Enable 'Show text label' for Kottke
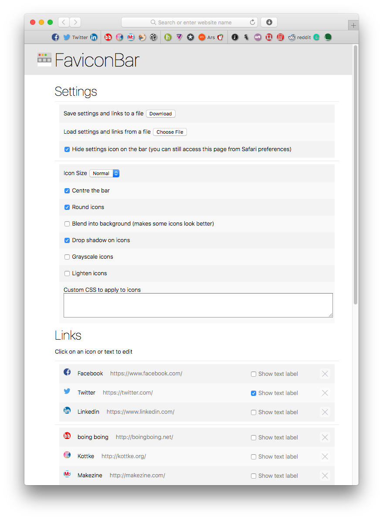Screen dimensions: 383x520 click(x=254, y=457)
